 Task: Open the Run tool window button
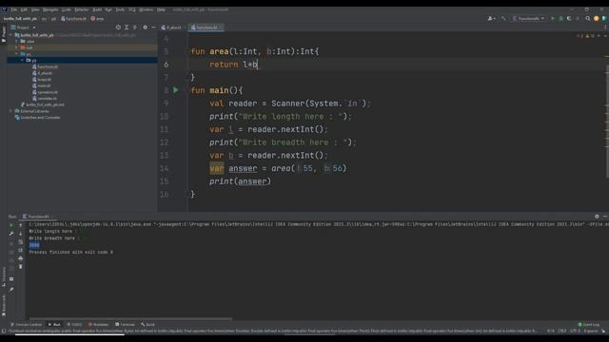(54, 325)
